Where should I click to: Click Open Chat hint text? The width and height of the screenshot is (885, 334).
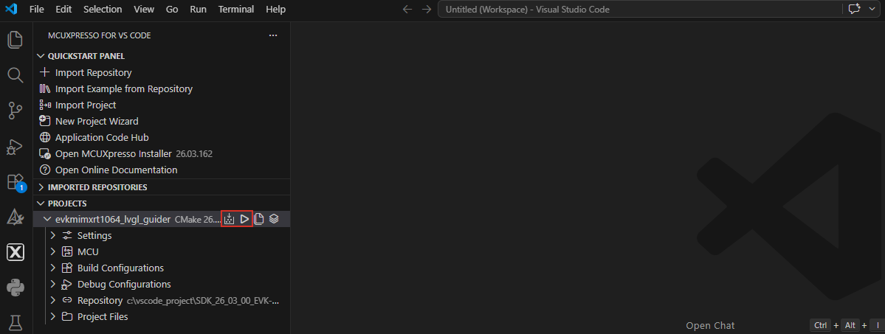click(x=710, y=326)
